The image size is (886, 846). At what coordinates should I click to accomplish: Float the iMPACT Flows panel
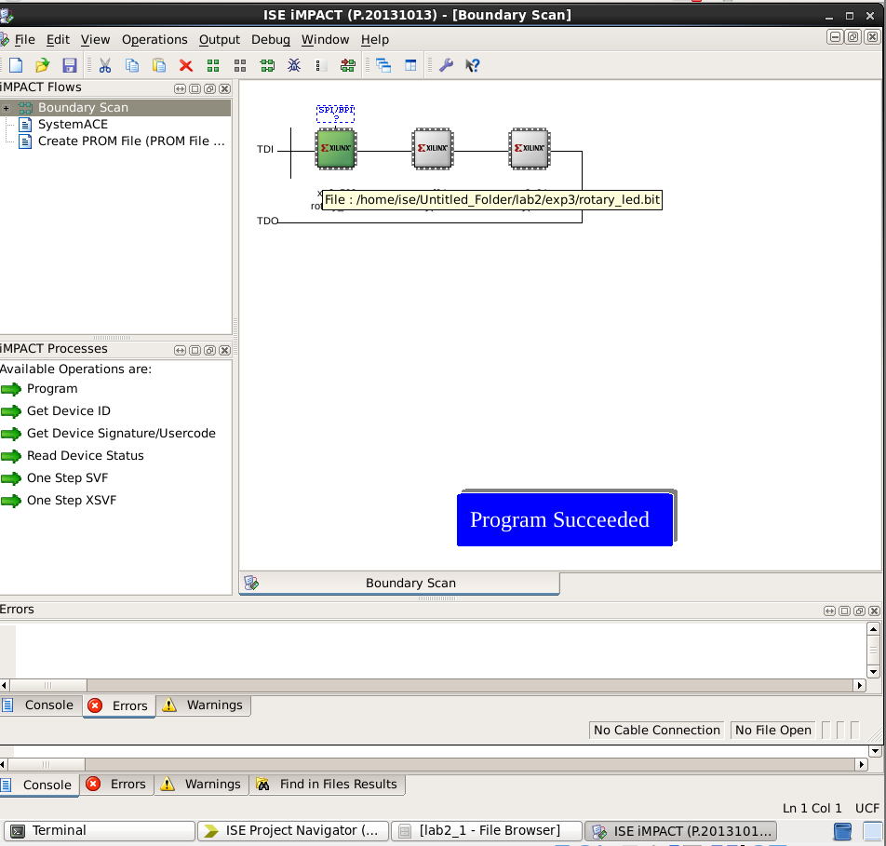(209, 88)
